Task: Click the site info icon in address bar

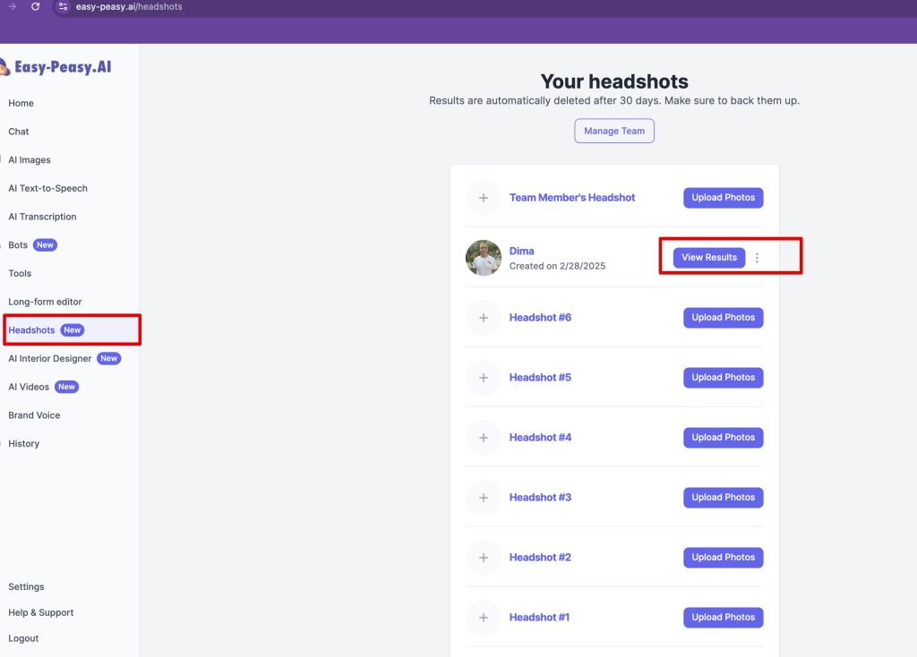Action: coord(63,6)
